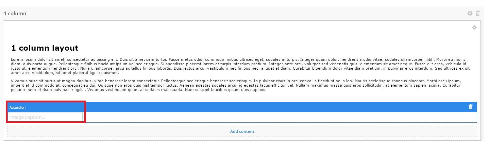Select the blue Accordion title bar

coord(242,107)
